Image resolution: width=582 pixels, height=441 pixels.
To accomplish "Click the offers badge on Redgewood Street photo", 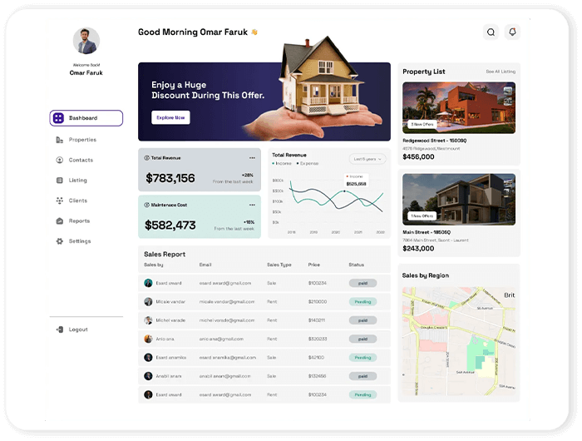I will coord(422,125).
